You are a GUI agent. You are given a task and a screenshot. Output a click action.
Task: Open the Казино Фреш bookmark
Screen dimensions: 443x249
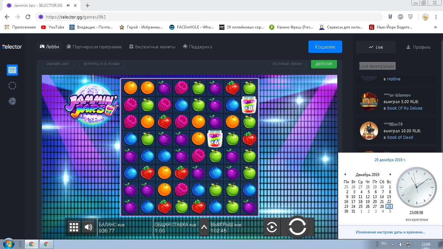click(291, 27)
